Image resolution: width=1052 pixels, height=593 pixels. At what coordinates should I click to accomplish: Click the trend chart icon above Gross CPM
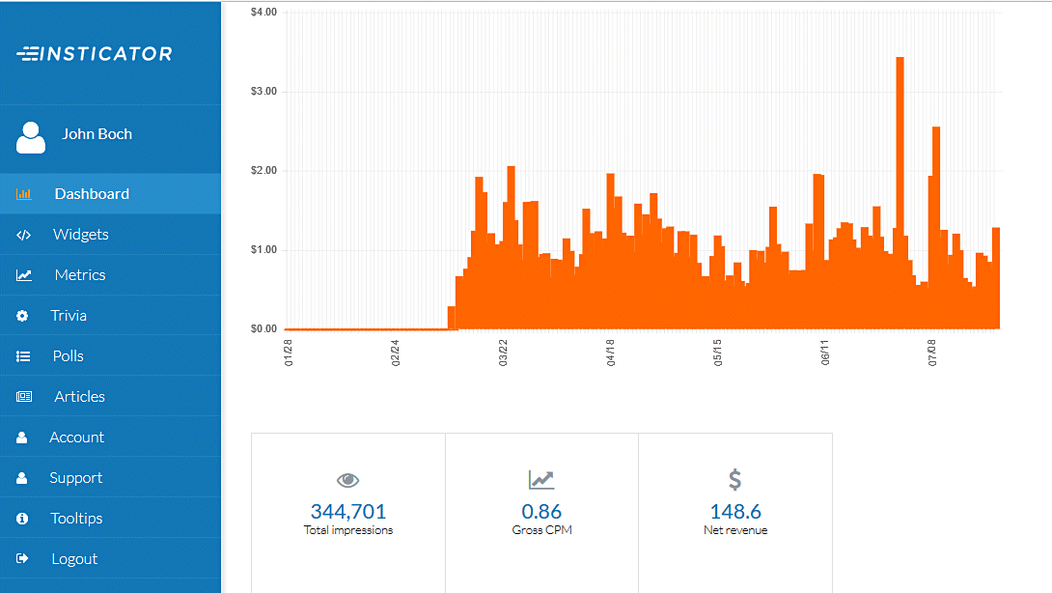coord(541,479)
